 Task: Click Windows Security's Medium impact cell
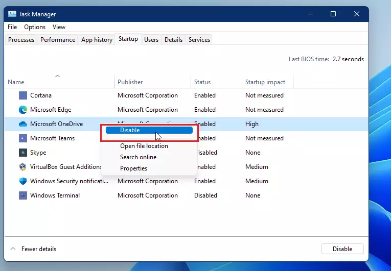tap(257, 181)
